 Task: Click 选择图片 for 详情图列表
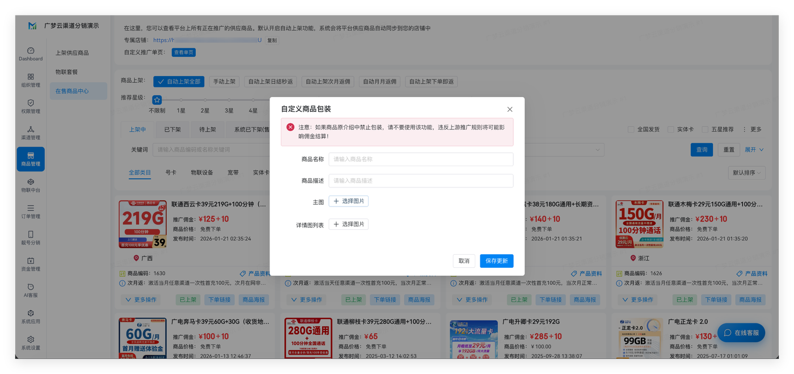[x=349, y=224]
